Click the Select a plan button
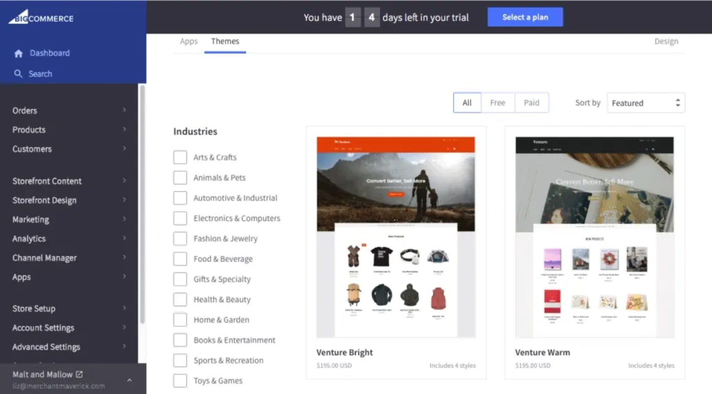 tap(525, 17)
